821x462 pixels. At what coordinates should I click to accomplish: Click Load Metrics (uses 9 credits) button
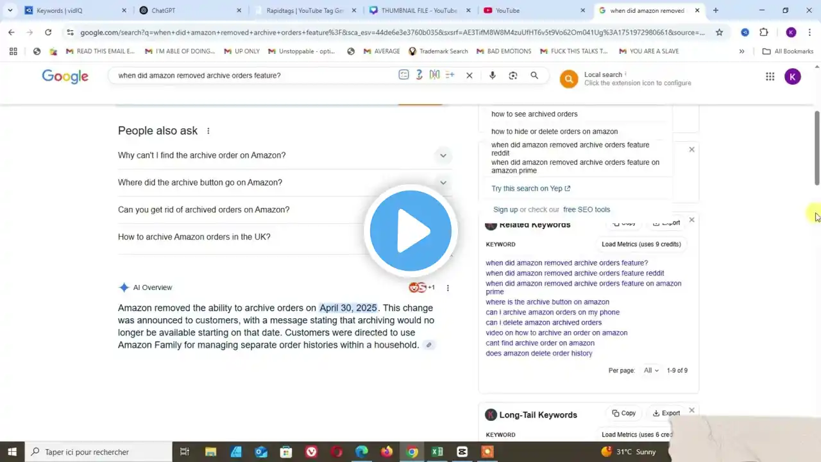coord(641,244)
